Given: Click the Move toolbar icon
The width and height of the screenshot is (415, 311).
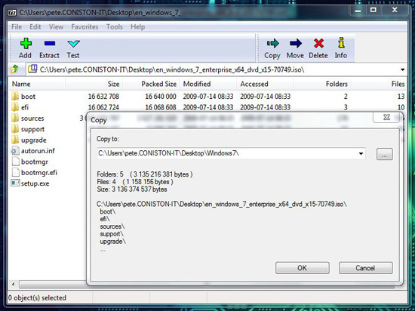Looking at the screenshot, I should (x=295, y=43).
